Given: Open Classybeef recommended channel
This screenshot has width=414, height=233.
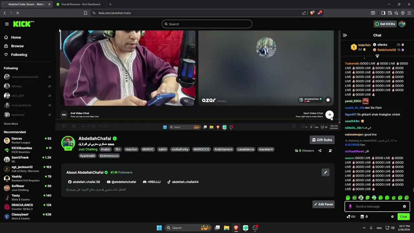Looking at the screenshot, I should (x=27, y=216).
